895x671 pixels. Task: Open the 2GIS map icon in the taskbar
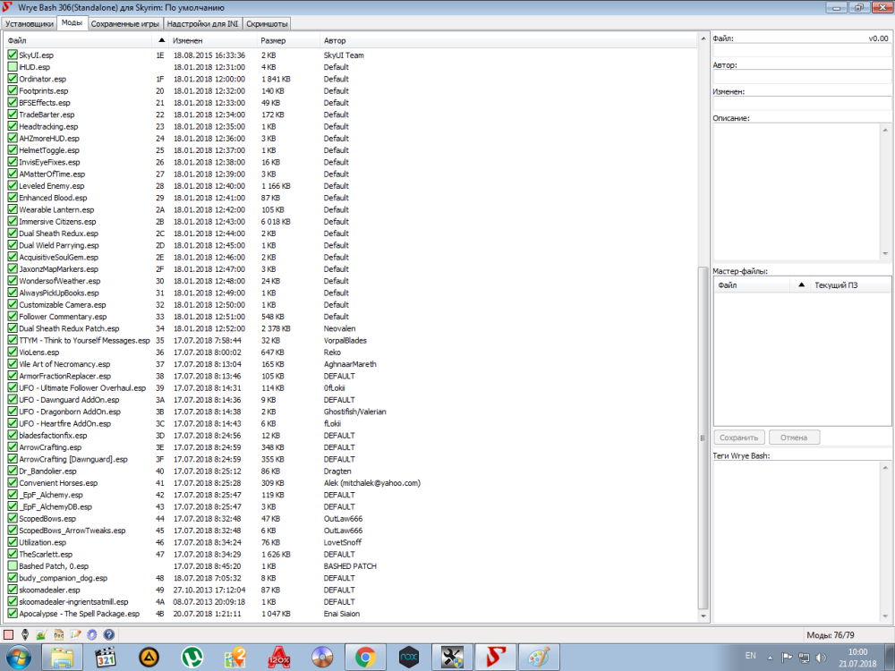235,657
